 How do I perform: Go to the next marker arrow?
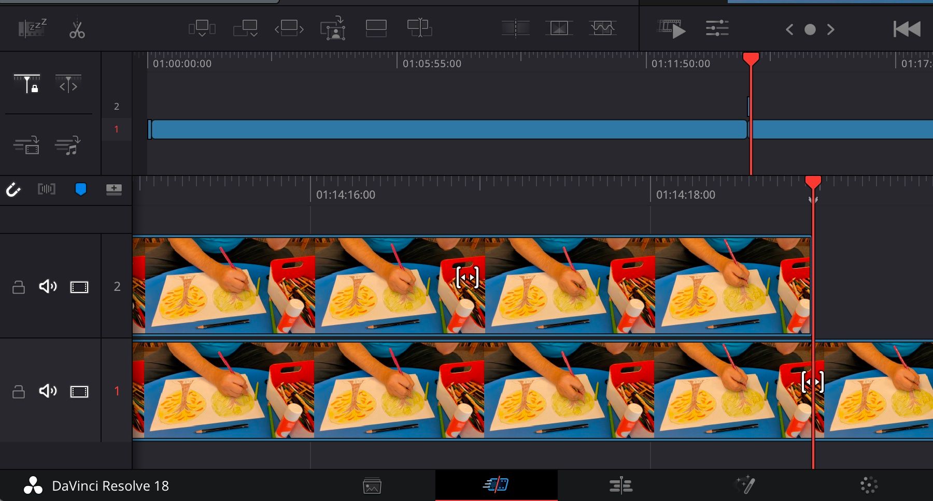pyautogui.click(x=830, y=30)
